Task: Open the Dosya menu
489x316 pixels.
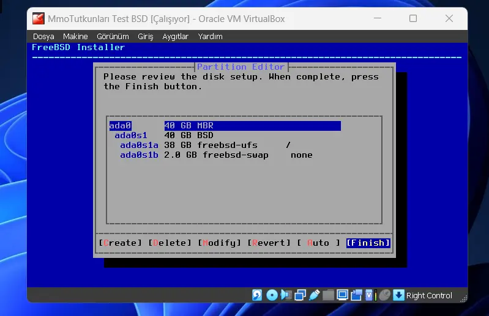Action: coord(43,37)
